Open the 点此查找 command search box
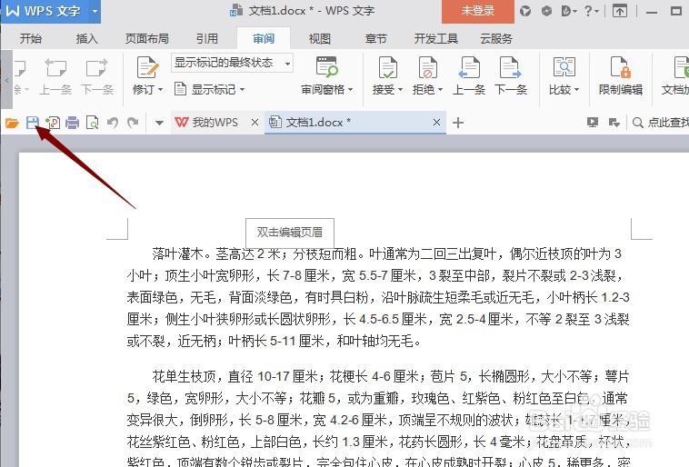 661,123
